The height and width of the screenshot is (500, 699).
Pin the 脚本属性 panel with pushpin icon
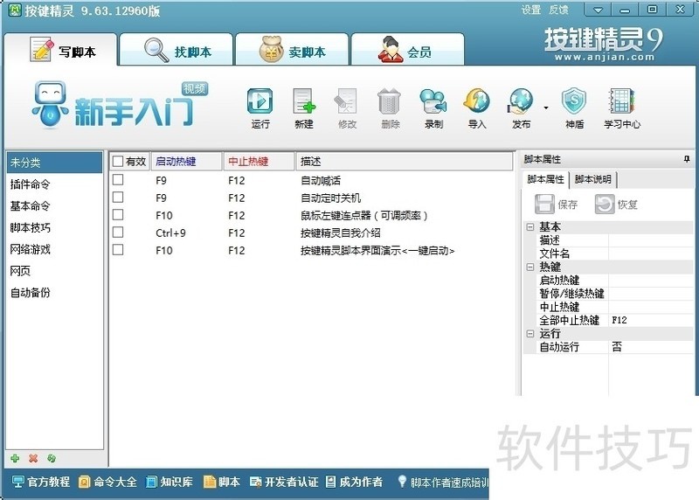point(687,159)
